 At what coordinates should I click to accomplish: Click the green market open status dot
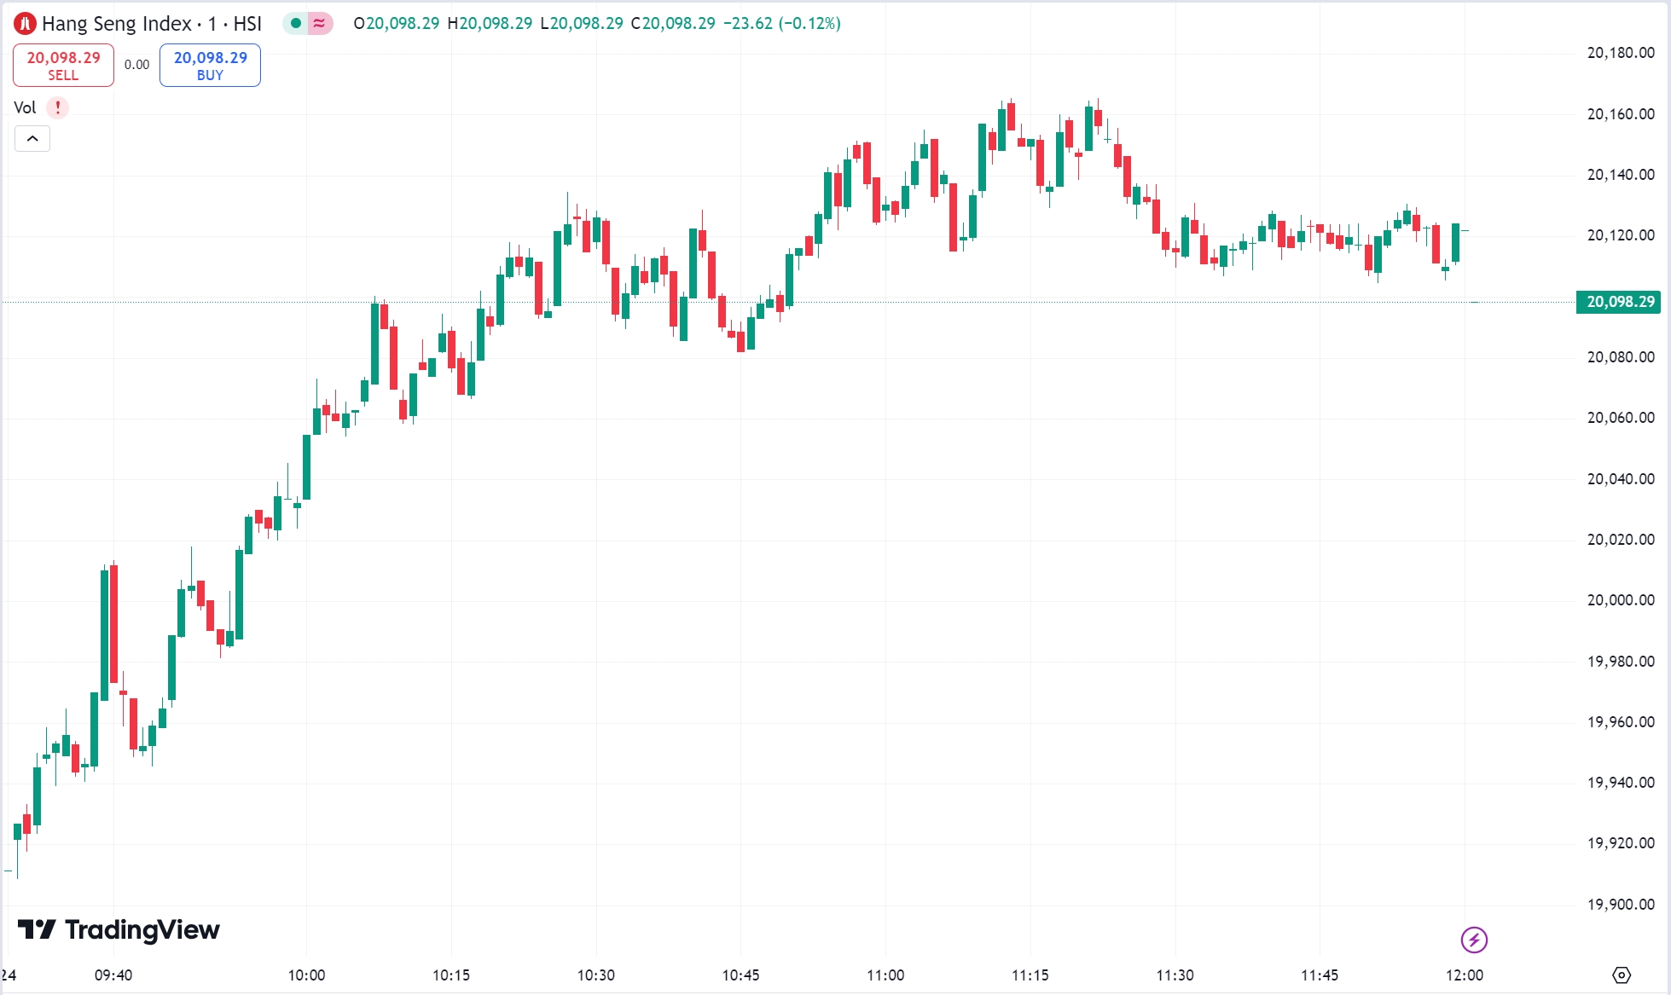click(x=296, y=23)
